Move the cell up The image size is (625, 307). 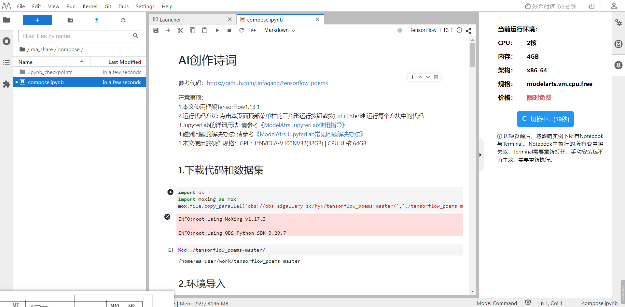click(x=421, y=77)
